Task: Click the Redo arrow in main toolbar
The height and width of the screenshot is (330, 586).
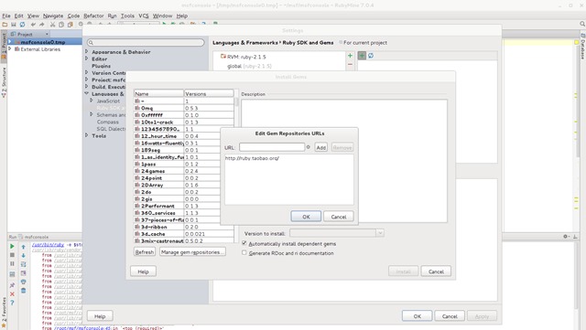Action: click(x=42, y=25)
